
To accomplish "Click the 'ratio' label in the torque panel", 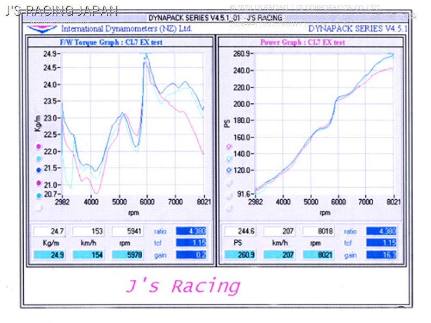I will tap(160, 231).
